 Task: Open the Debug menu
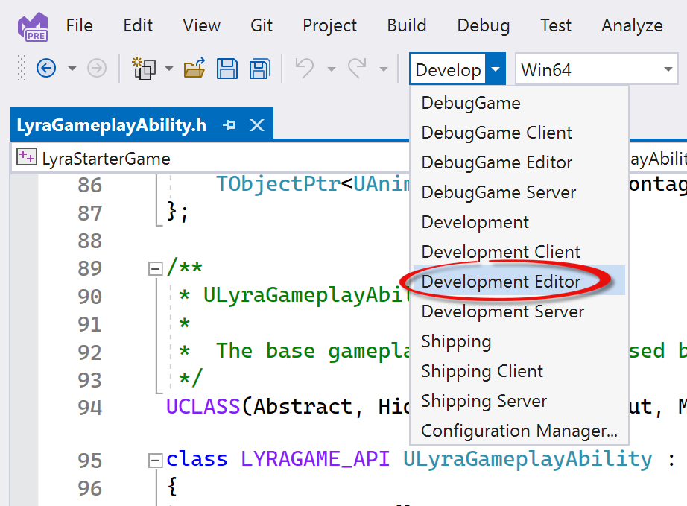483,25
